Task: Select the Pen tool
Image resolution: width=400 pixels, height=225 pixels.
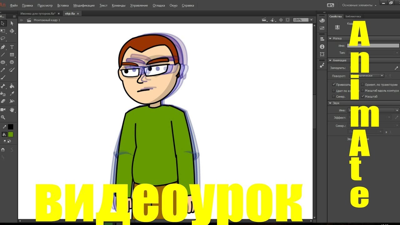Action: [x=3, y=47]
